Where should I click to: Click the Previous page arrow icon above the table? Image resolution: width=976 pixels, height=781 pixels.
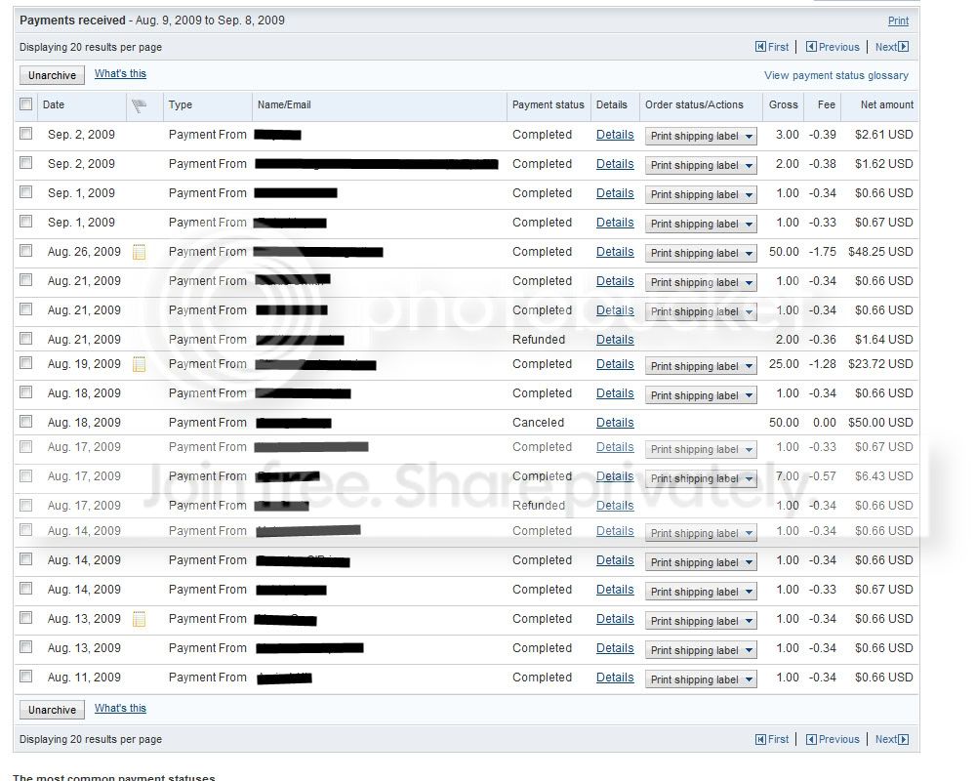pyautogui.click(x=811, y=47)
